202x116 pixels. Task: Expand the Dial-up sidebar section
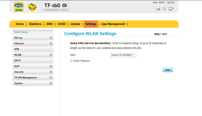[33, 38]
